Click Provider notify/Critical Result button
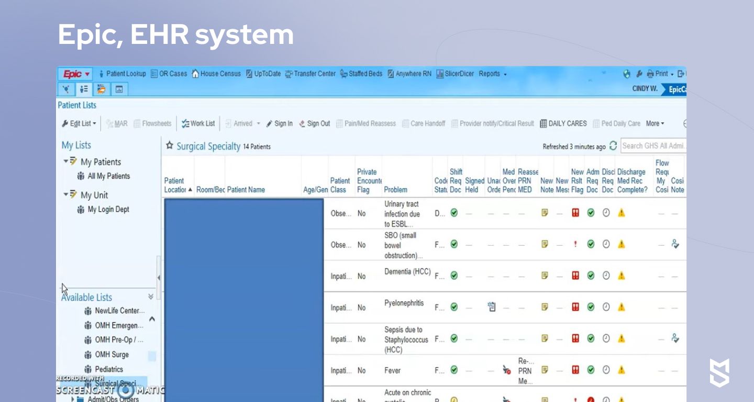 [x=493, y=123]
